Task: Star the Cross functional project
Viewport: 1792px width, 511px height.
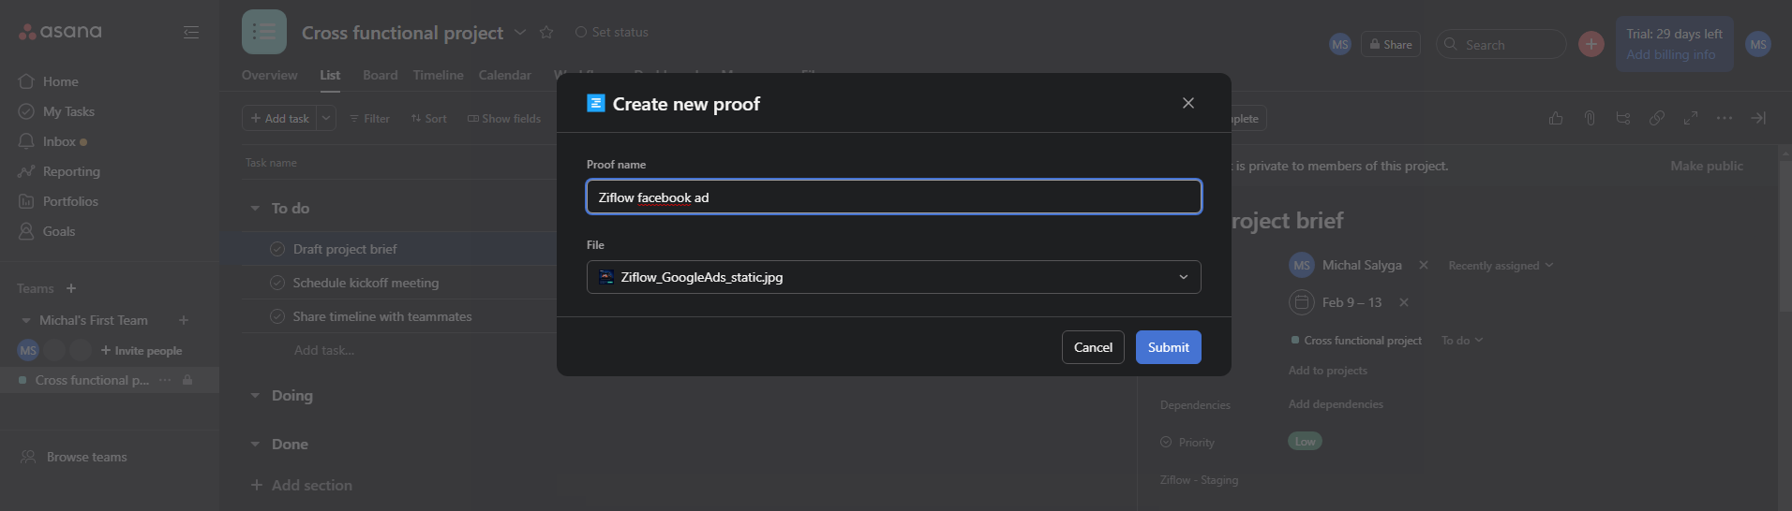Action: point(546,33)
